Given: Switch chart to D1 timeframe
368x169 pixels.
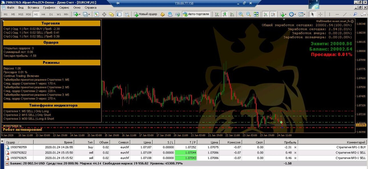Looking at the screenshot, I should (51, 14).
